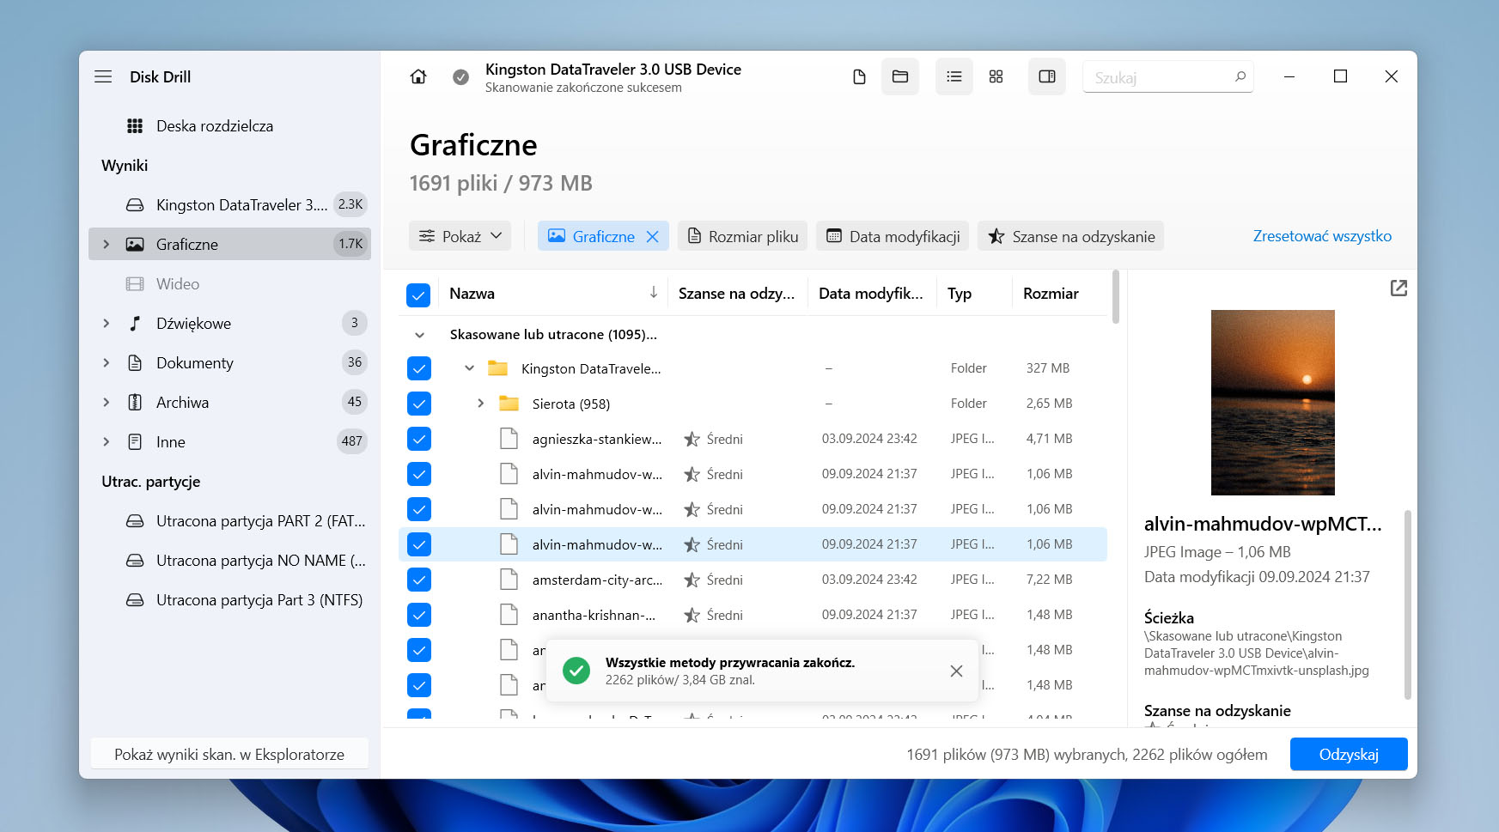This screenshot has height=832, width=1499.
Task: Dismiss the recovery methods finished notification
Action: coord(956,671)
